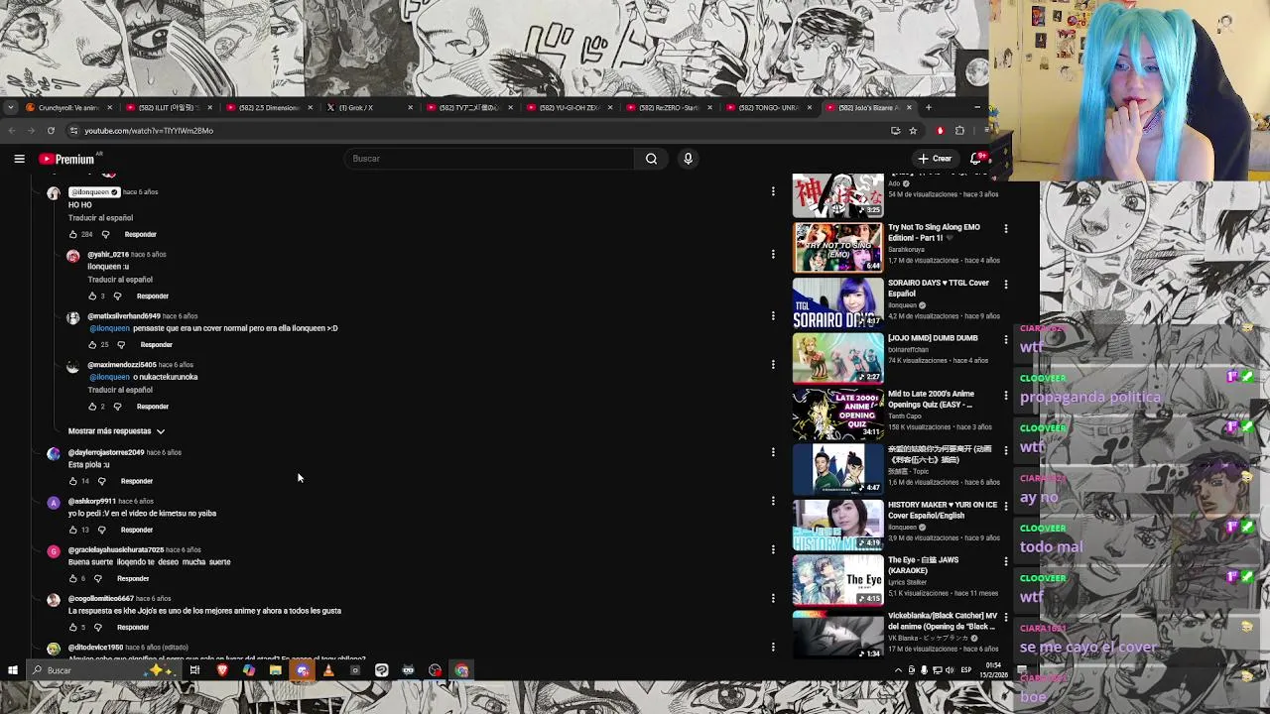Open options menu for daylerrojastorres2049's comment
1270x714 pixels.
[773, 452]
